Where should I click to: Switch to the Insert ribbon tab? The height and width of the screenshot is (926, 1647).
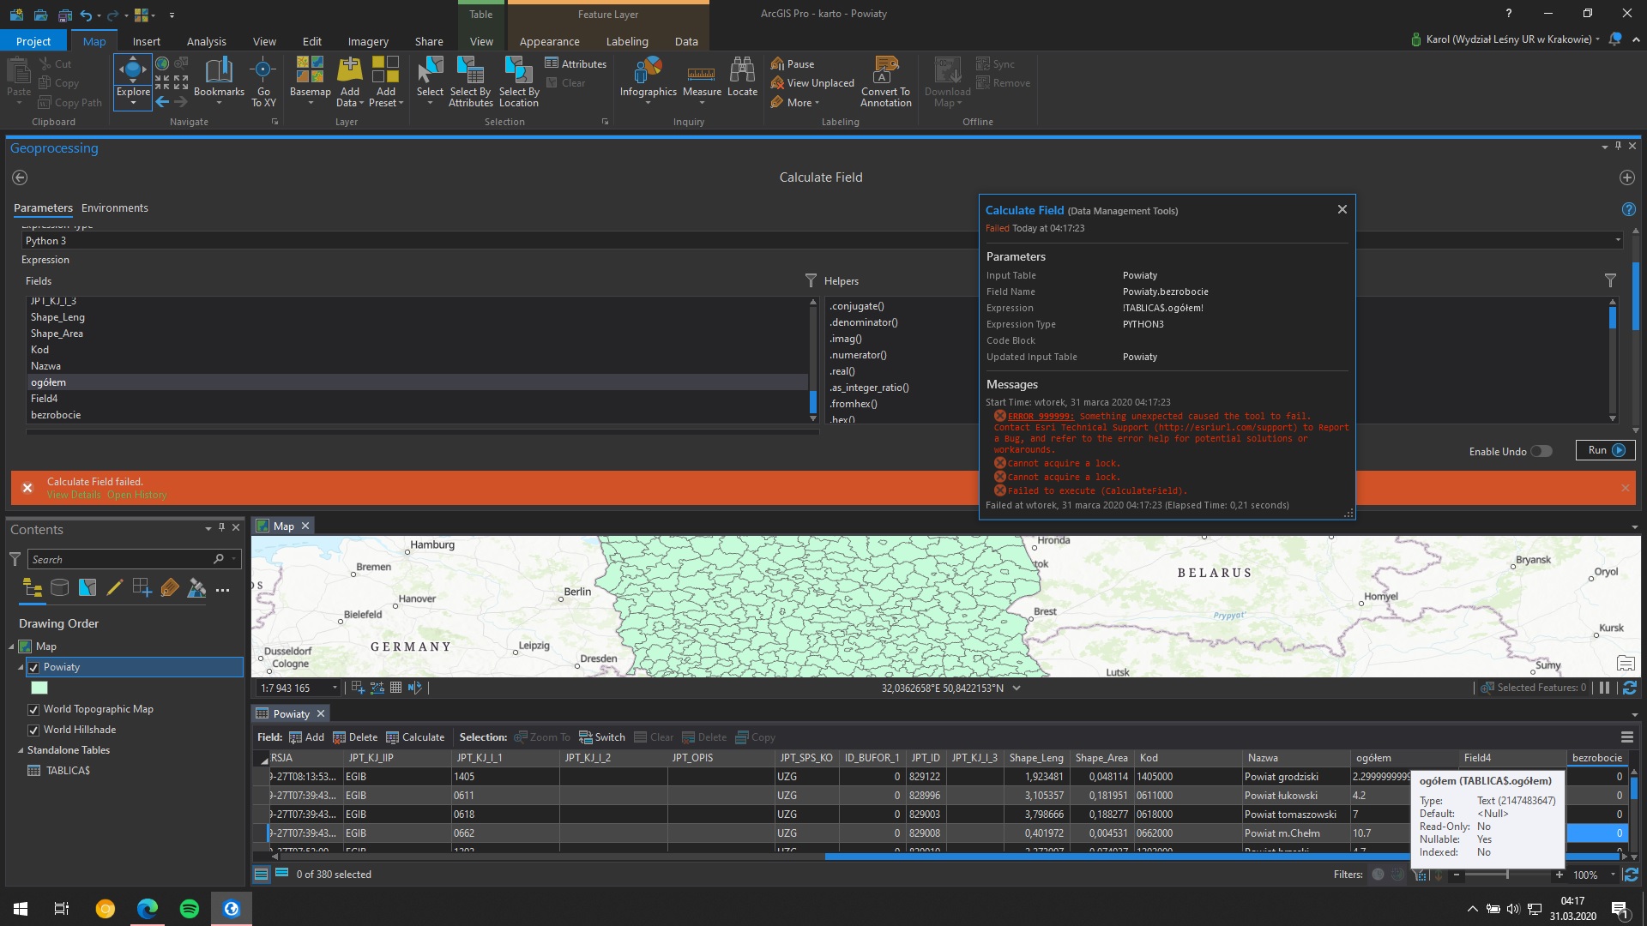[147, 41]
